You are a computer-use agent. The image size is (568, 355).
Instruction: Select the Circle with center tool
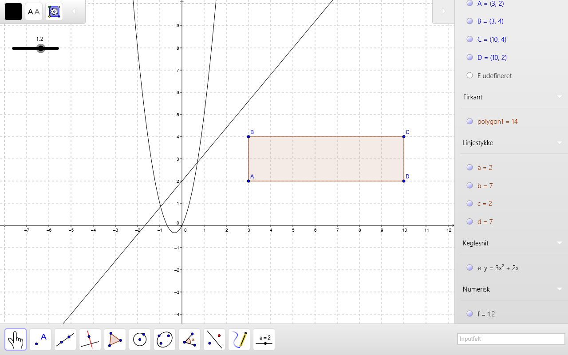[x=140, y=339]
